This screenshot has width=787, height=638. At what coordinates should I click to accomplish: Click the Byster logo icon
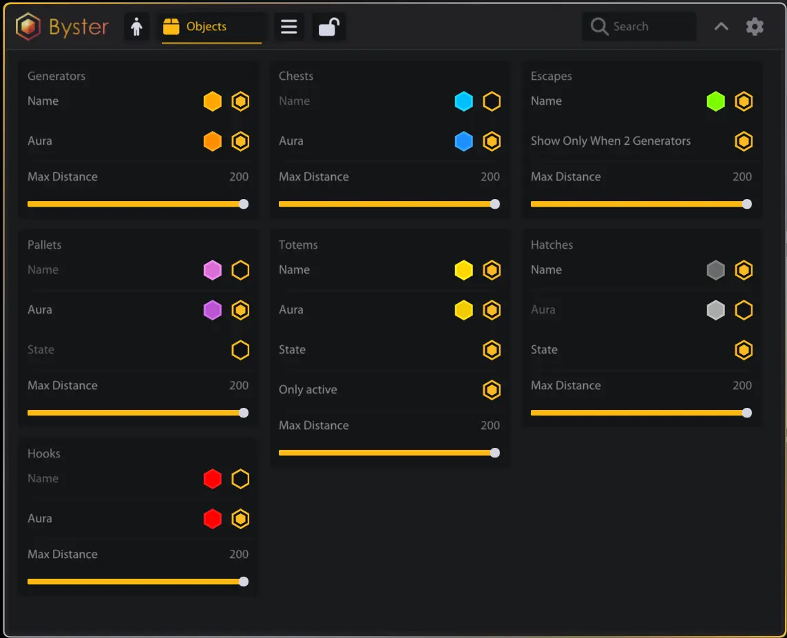point(29,27)
